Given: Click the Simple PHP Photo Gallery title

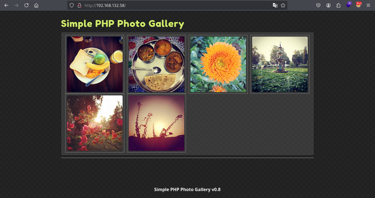Looking at the screenshot, I should (123, 24).
